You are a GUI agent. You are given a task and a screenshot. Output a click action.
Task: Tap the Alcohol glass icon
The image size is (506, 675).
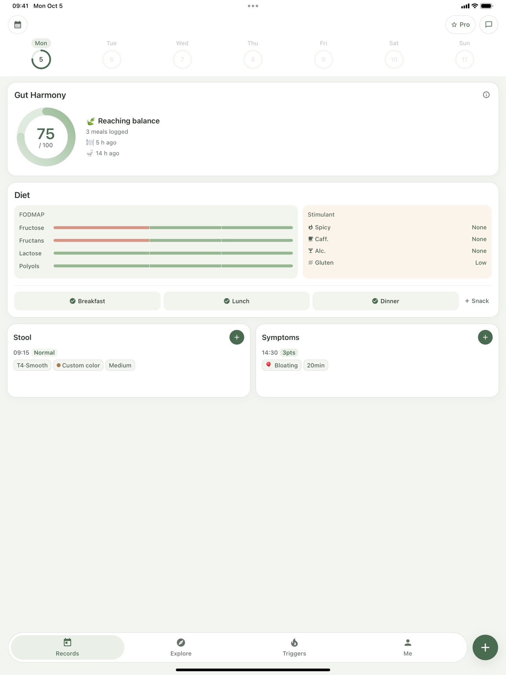(310, 251)
